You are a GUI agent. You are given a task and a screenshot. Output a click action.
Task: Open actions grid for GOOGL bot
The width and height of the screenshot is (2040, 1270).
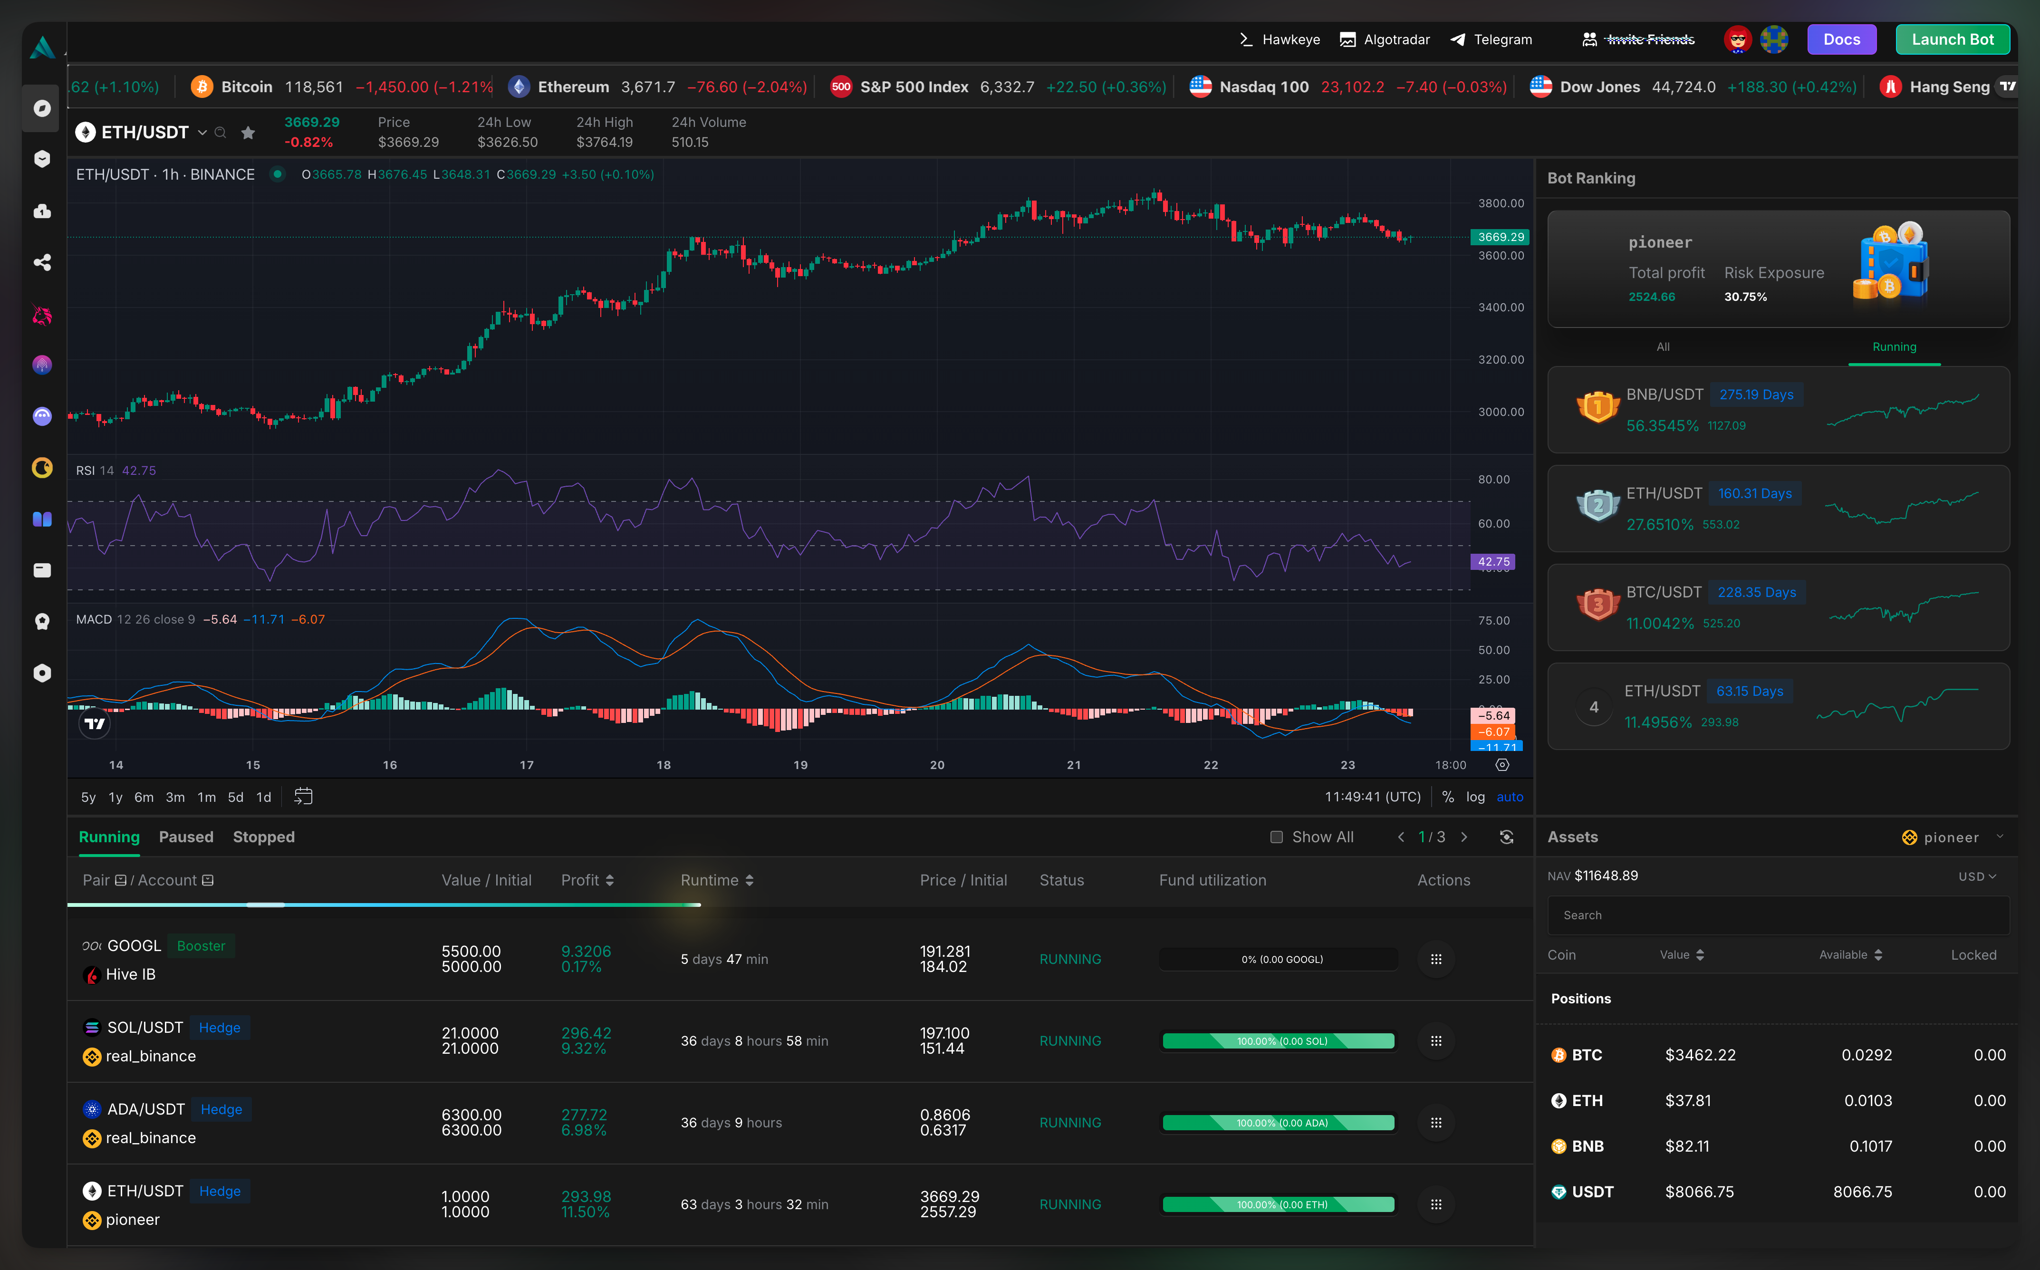pos(1436,959)
